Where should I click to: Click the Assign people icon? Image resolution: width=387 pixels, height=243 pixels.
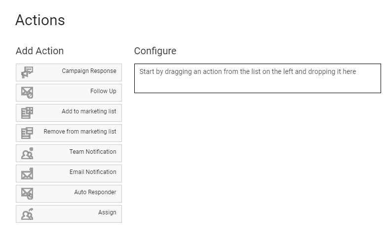point(27,214)
